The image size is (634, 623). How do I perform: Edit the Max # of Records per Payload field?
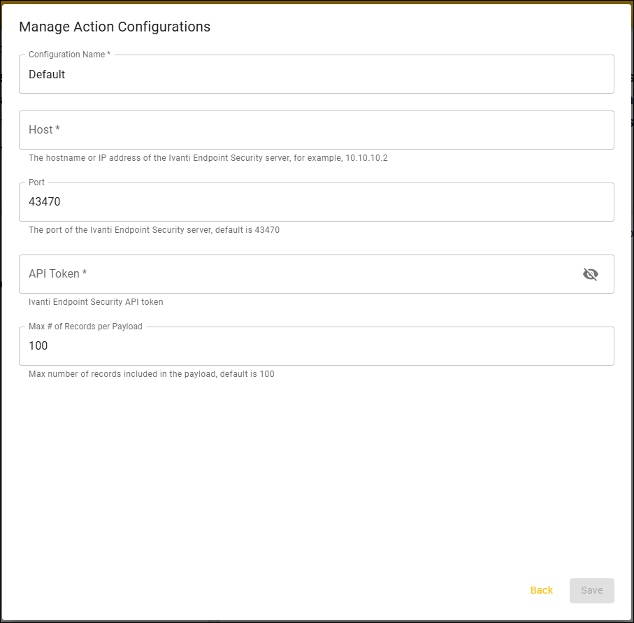[x=317, y=346]
